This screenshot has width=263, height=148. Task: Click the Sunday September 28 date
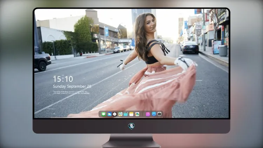(72, 86)
